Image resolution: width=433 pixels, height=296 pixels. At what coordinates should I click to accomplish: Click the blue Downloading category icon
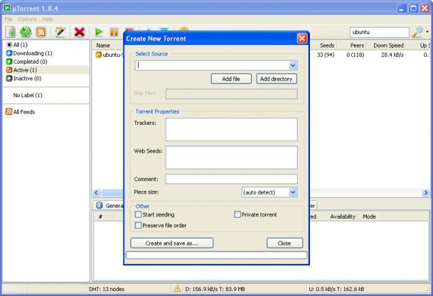[9, 53]
